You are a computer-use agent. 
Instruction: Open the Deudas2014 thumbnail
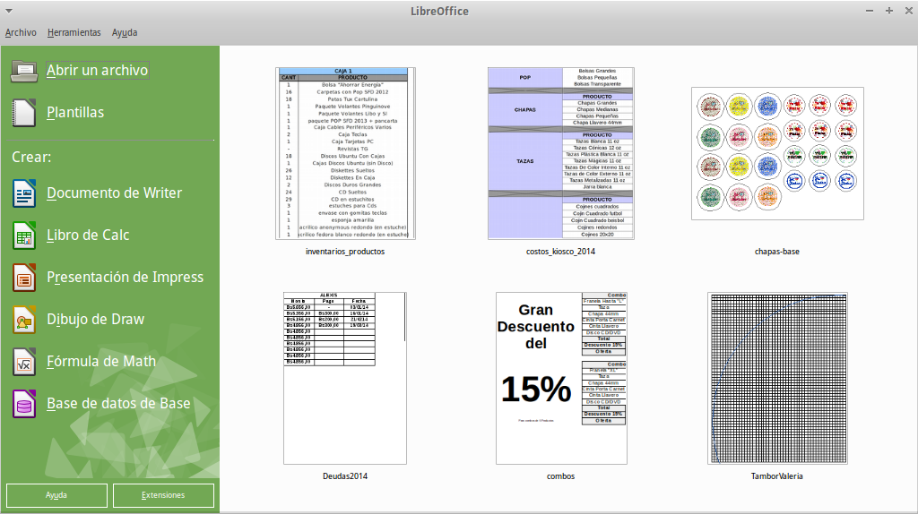tap(345, 379)
